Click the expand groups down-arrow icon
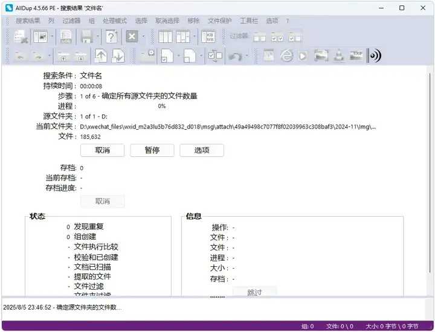Viewport: 435px width, 332px height. [81, 56]
